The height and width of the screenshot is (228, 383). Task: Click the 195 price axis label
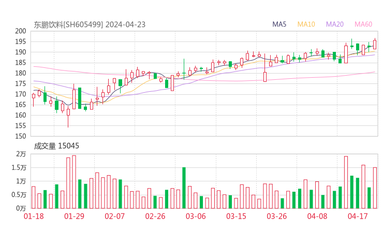click(x=21, y=41)
